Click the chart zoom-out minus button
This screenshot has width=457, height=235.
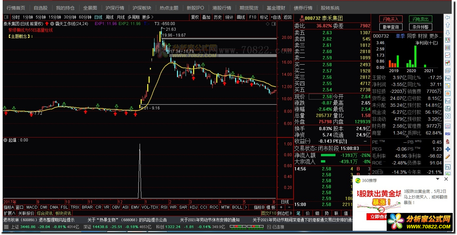pyautogui.click(x=290, y=207)
